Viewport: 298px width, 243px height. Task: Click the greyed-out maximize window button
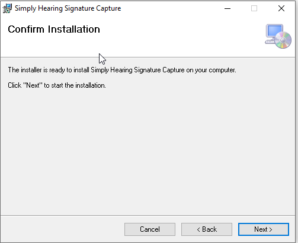click(254, 8)
